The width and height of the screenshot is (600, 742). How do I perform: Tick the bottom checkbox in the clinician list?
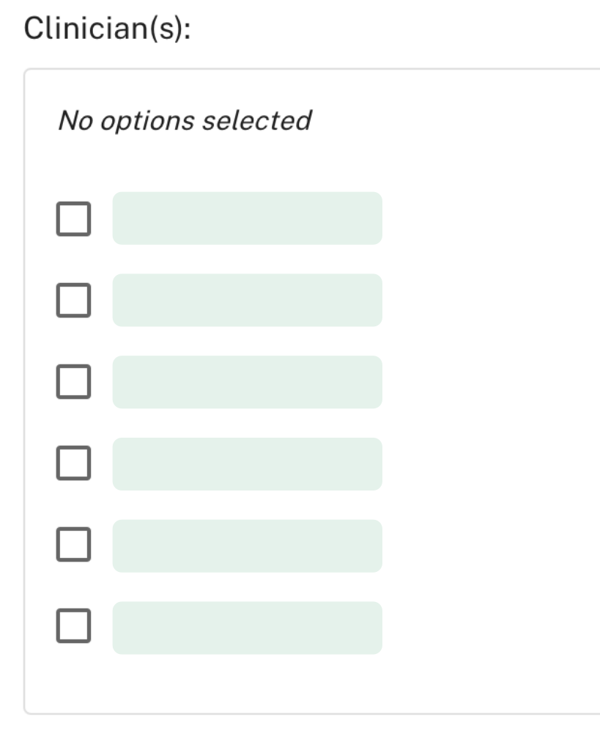74,627
